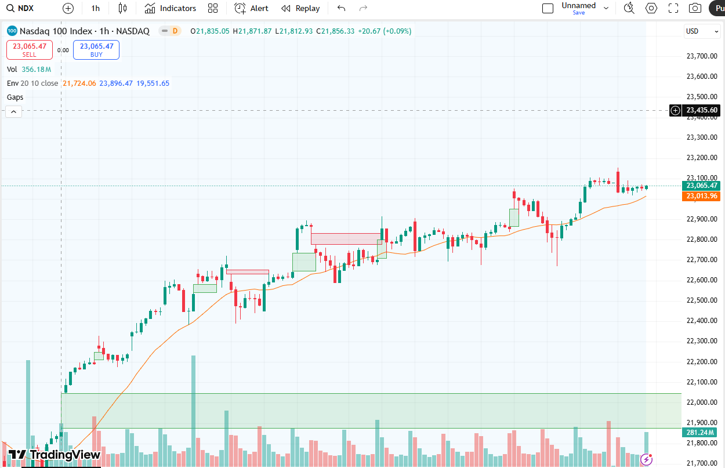Screen dimensions: 725x468
Task: Click the envelope value 21,724.06
Action: point(79,84)
